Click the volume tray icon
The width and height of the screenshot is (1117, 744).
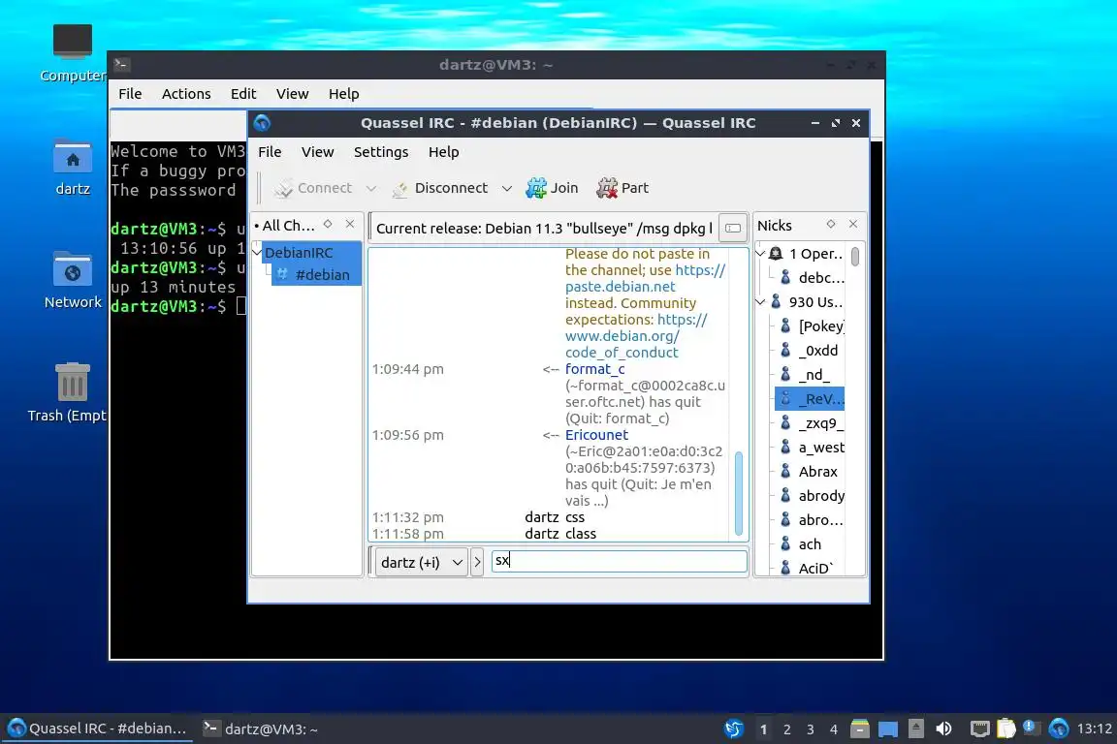pos(943,728)
